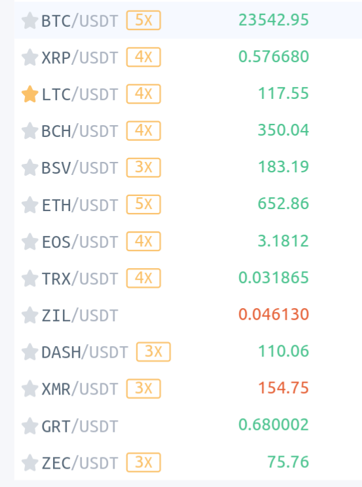Click the red ZIL/USDT price 0.046130
362x487 pixels.
(274, 315)
